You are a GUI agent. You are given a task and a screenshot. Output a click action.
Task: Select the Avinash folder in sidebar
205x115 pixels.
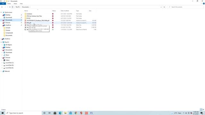8,28
